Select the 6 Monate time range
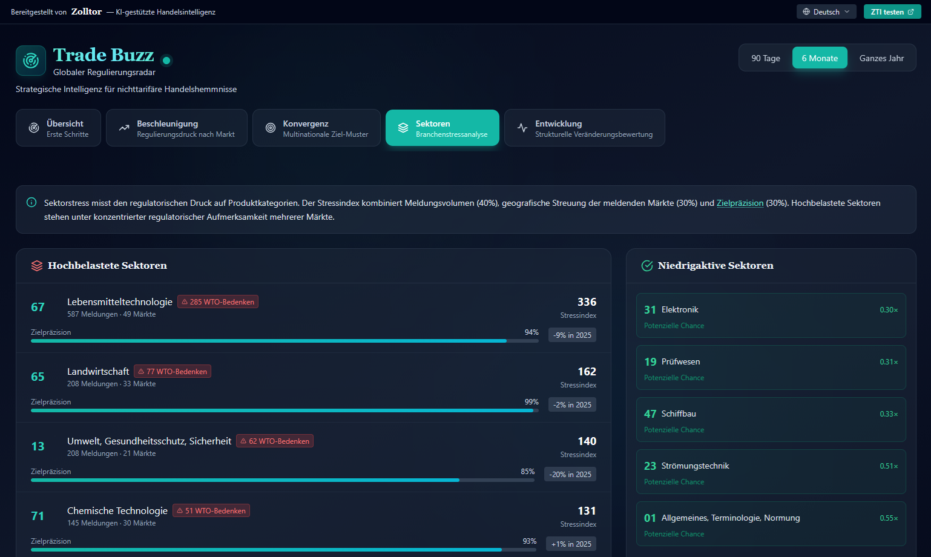This screenshot has height=557, width=931. (820, 58)
